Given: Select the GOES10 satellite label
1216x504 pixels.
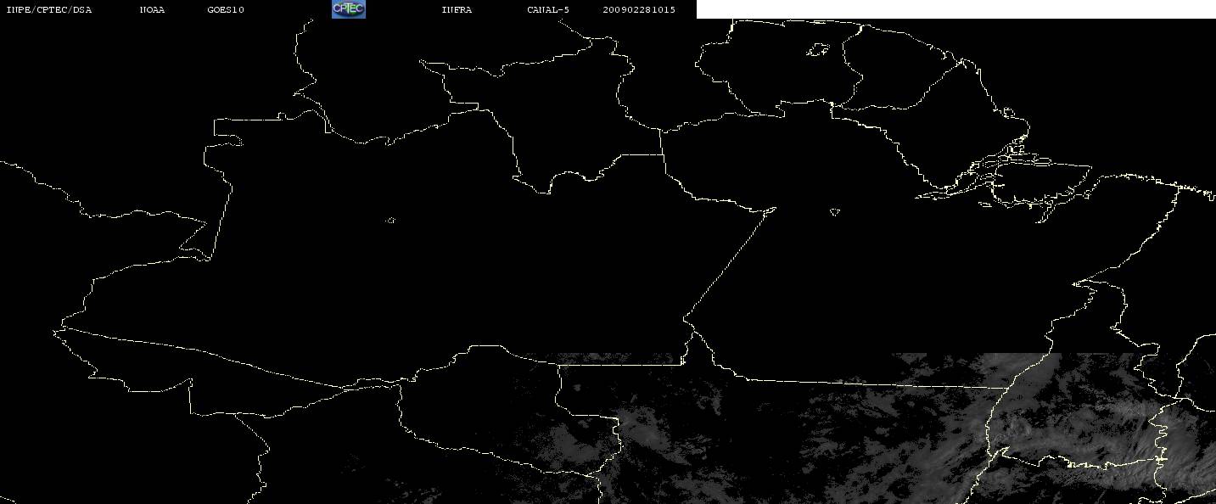Looking at the screenshot, I should (226, 10).
